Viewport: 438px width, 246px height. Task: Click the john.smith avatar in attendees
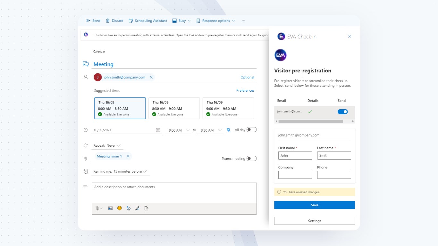click(98, 77)
